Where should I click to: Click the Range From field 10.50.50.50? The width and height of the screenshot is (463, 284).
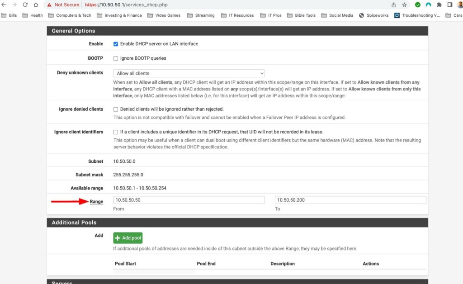pos(189,200)
